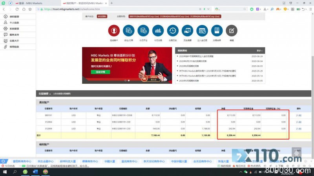The width and height of the screenshot is (314, 176).
Task: Click the blue search icon in bottom bar
Action: [4, 161]
